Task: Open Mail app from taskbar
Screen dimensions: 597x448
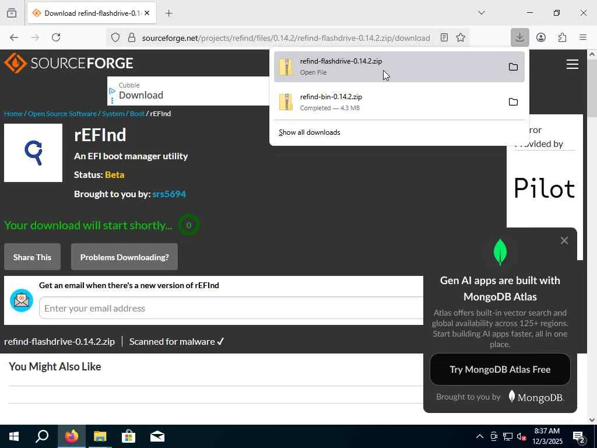Action: coord(157,436)
